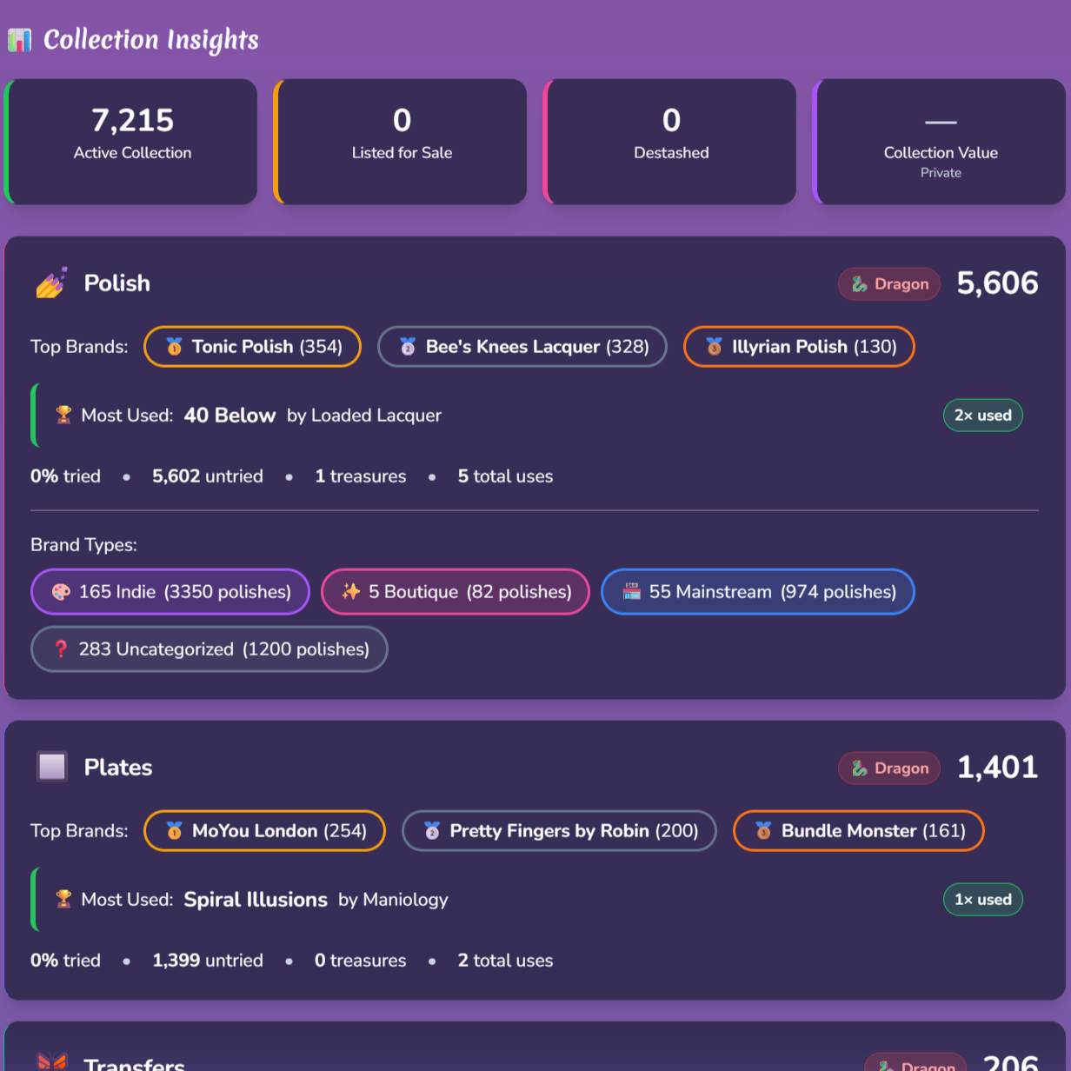Image resolution: width=1071 pixels, height=1071 pixels.
Task: Toggle the 2x used indicator for 40 Below
Action: pyautogui.click(x=982, y=416)
